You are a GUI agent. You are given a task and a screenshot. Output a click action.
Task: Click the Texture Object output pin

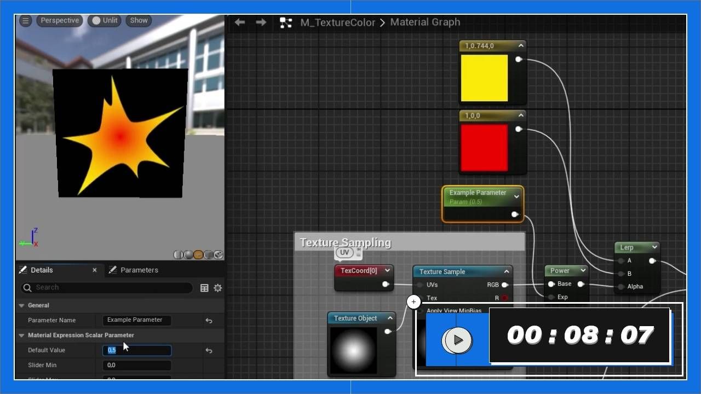(x=388, y=331)
